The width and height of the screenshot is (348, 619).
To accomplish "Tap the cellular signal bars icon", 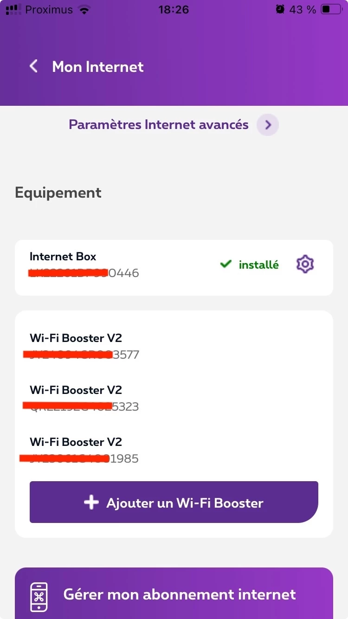I will tap(13, 9).
